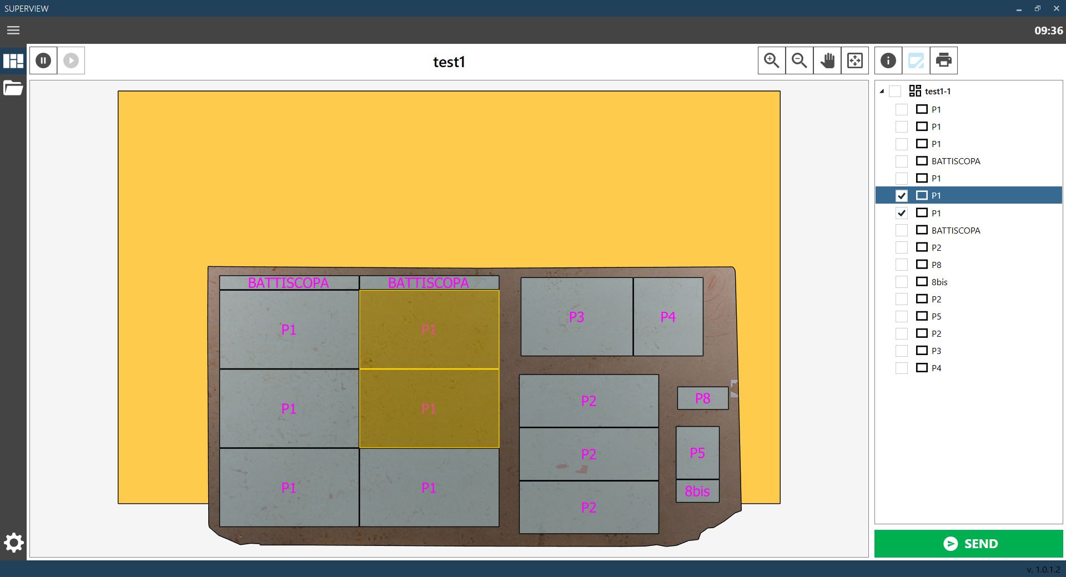Click the top highlighted P1 piece

[429, 330]
